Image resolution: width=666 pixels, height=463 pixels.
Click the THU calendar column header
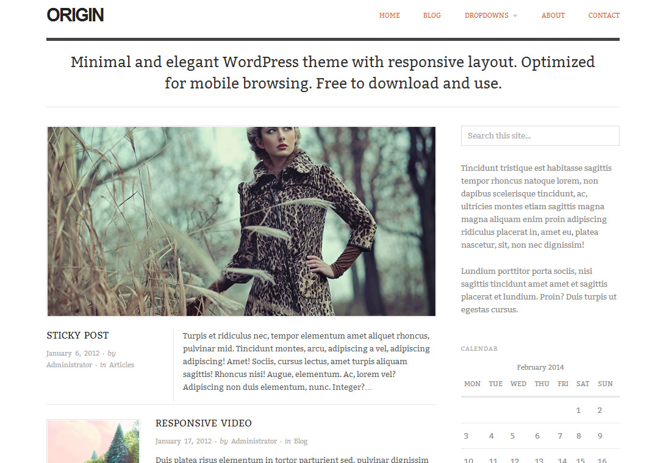click(x=542, y=384)
